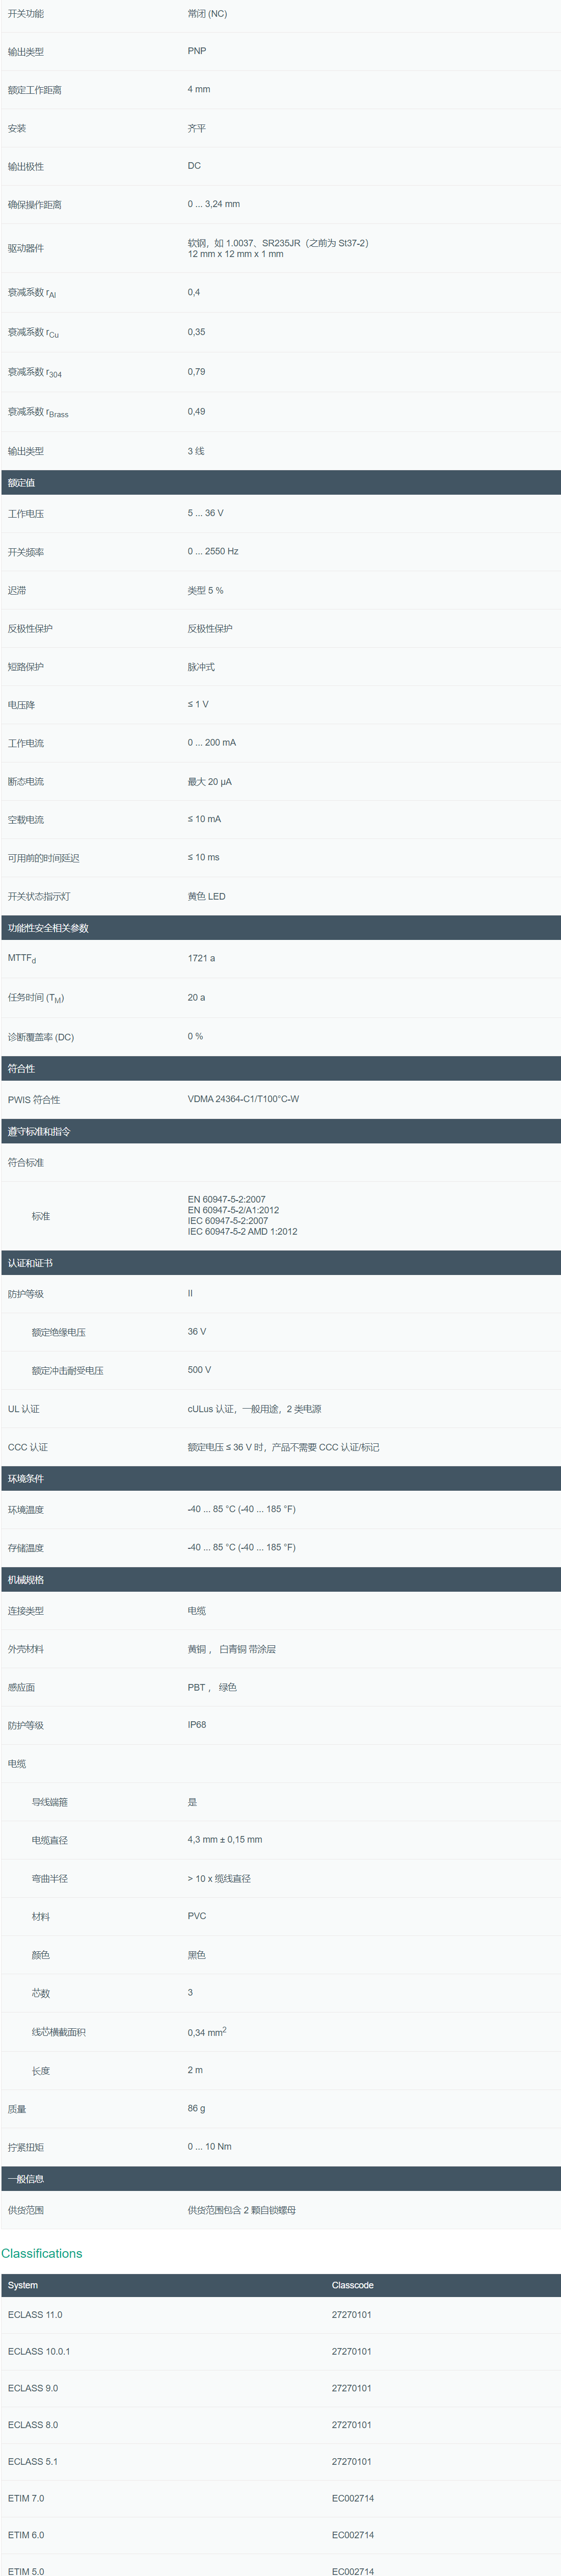Screen dimensions: 561x2576
Task: Click the '线芯横截面积' label
Action: 59,2032
